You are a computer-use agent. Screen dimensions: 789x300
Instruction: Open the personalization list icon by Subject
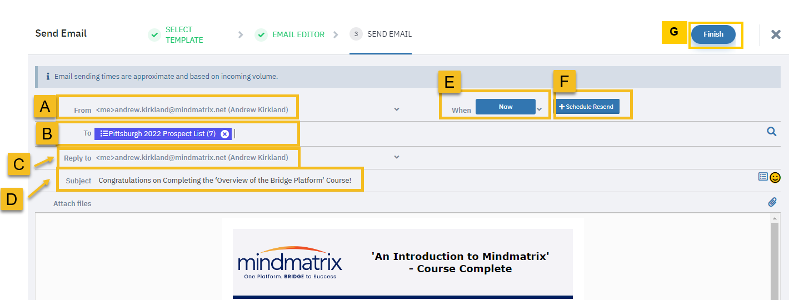tap(763, 177)
